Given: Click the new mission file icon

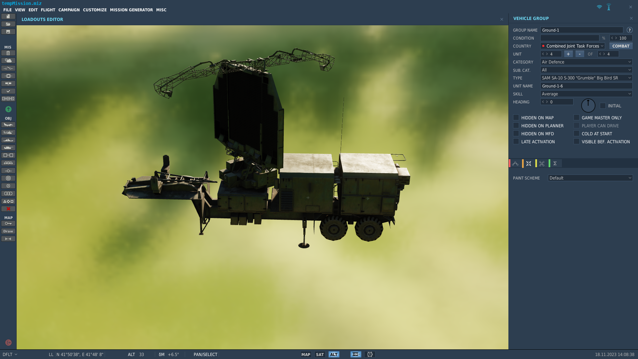Looking at the screenshot, I should tap(8, 16).
